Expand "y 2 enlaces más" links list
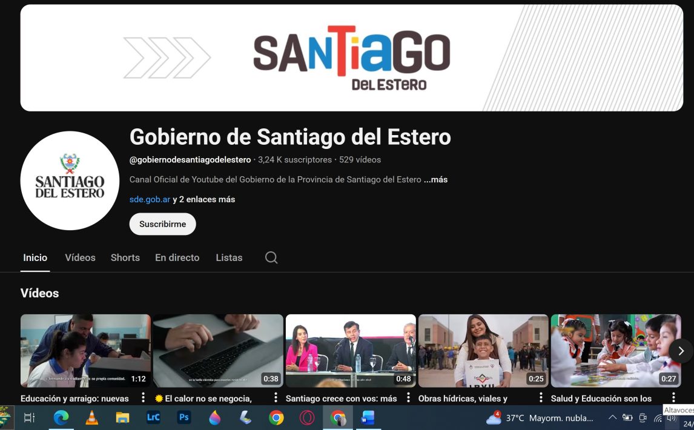The height and width of the screenshot is (430, 694). [x=203, y=199]
